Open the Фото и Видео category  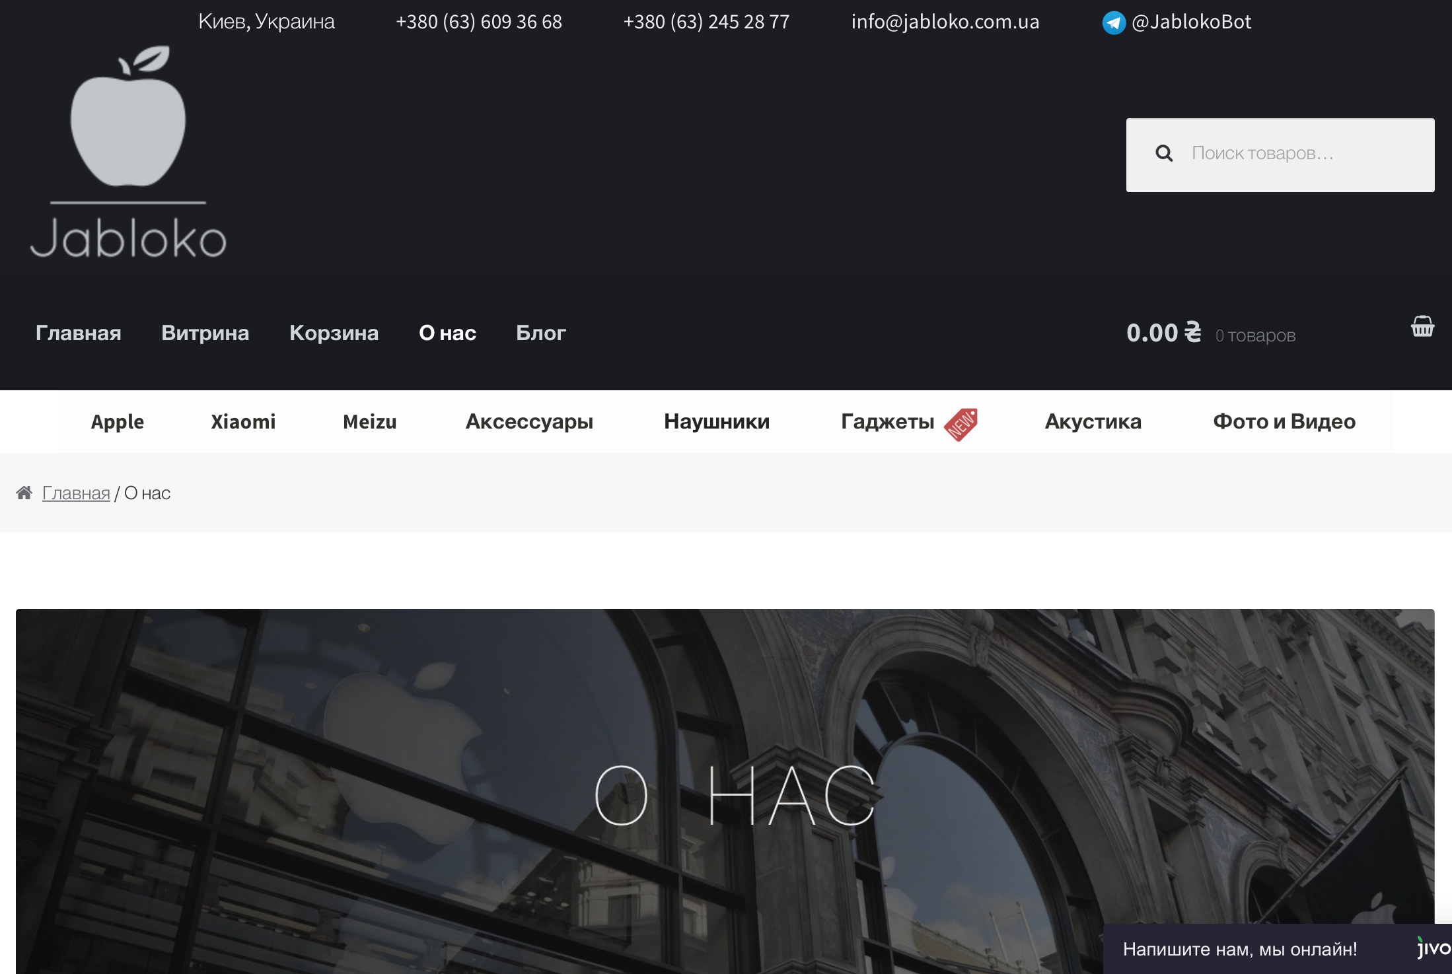[1284, 421]
